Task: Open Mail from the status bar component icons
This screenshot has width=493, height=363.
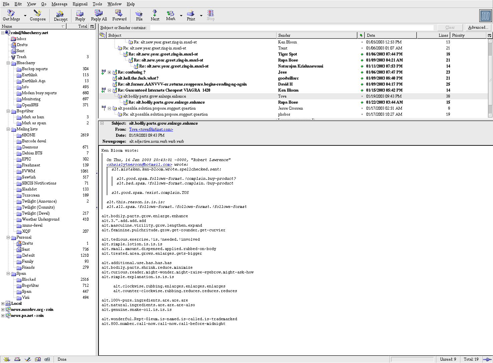Action: tap(17, 359)
